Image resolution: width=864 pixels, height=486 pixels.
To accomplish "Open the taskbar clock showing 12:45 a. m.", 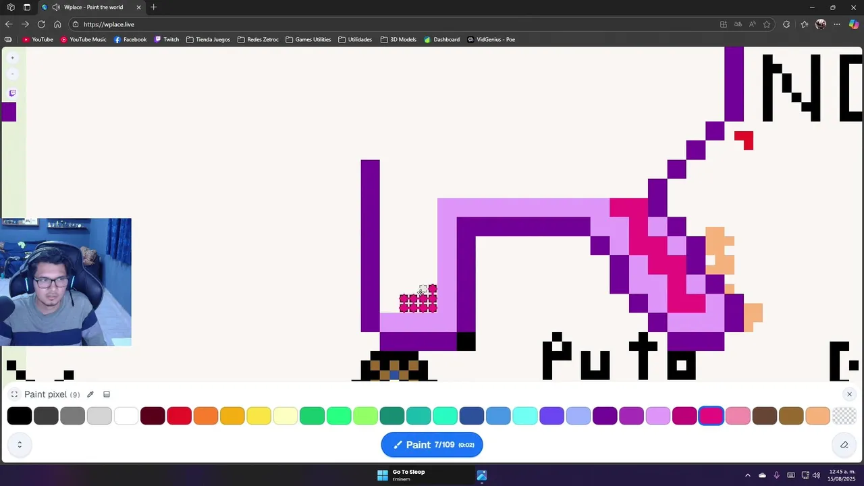I will 841,475.
